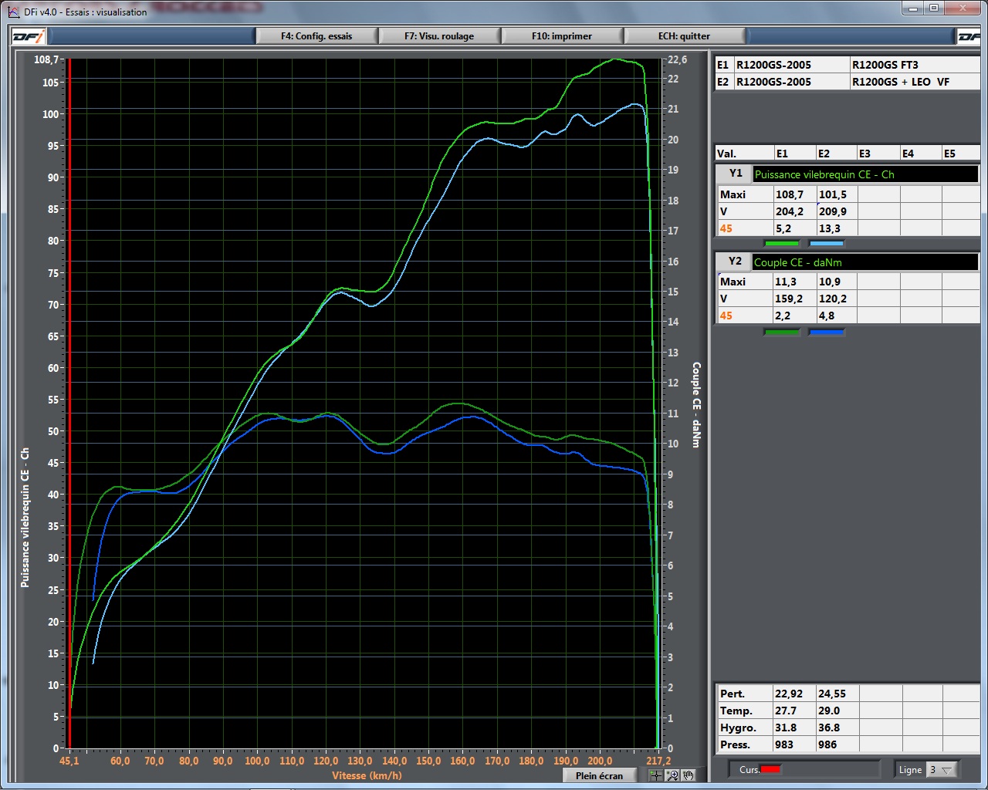This screenshot has height=790, width=988.
Task: Click the Plein écran button
Action: pyautogui.click(x=599, y=775)
